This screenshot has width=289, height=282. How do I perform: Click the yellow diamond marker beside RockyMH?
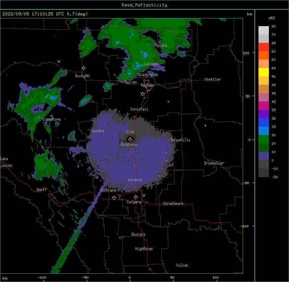(84, 68)
